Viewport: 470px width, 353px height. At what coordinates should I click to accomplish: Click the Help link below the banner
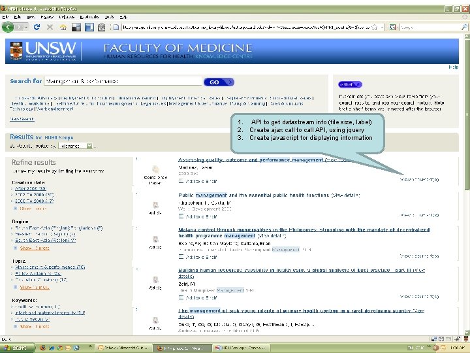click(454, 67)
